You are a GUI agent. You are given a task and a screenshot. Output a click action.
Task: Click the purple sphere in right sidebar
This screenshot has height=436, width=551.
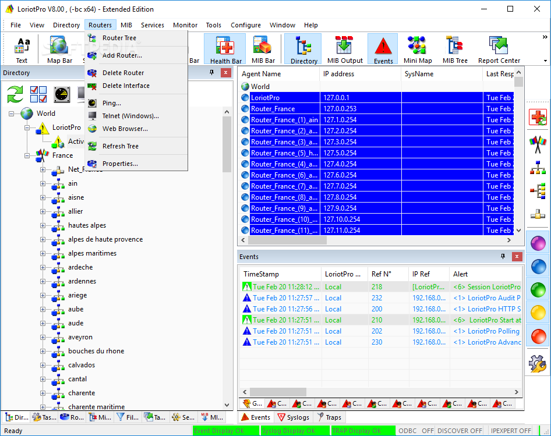(x=538, y=243)
